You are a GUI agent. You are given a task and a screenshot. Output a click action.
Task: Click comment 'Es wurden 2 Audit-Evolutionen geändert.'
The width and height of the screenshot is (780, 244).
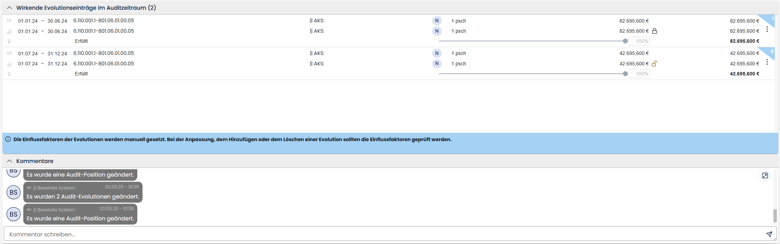point(83,196)
